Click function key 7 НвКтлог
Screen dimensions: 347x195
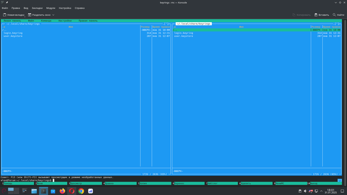[223, 183]
